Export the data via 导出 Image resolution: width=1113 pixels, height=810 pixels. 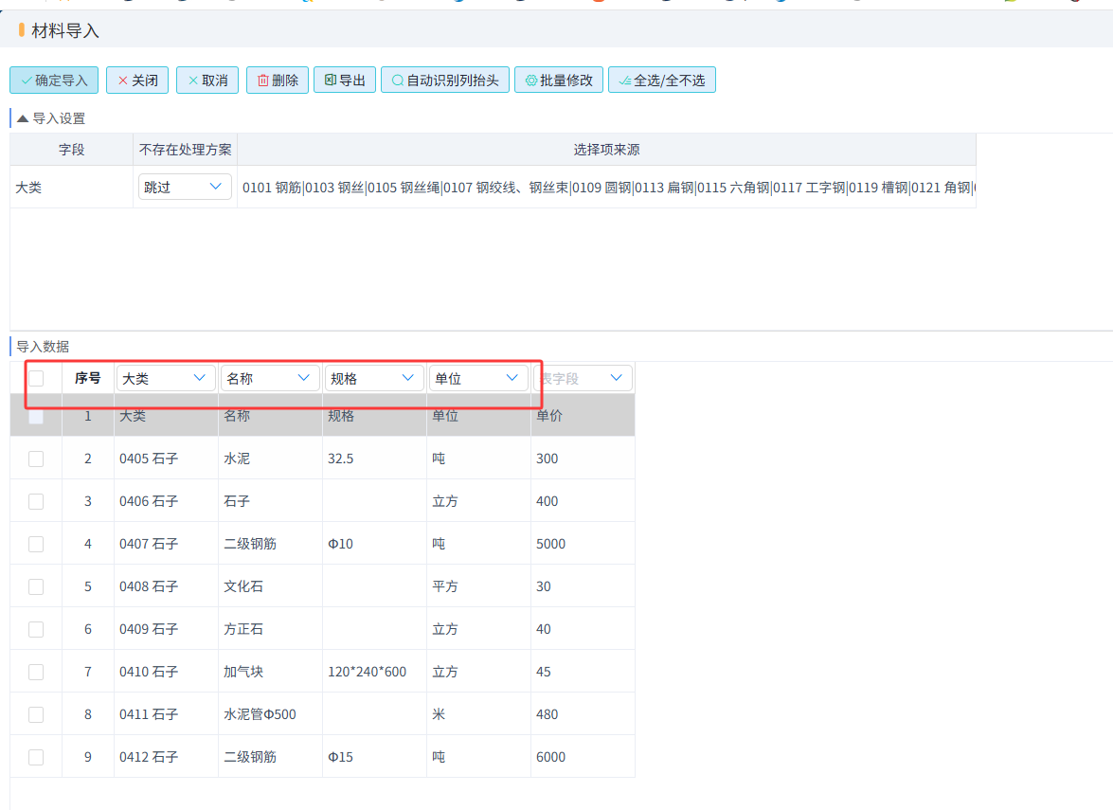coord(345,81)
